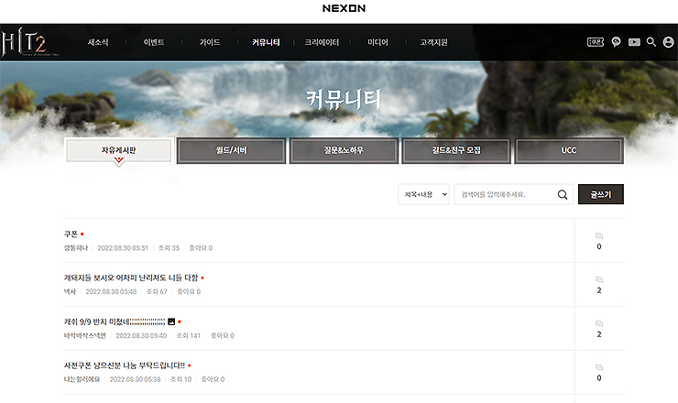Click the 글쓰기 write post button
Image resolution: width=678 pixels, height=403 pixels.
[601, 194]
